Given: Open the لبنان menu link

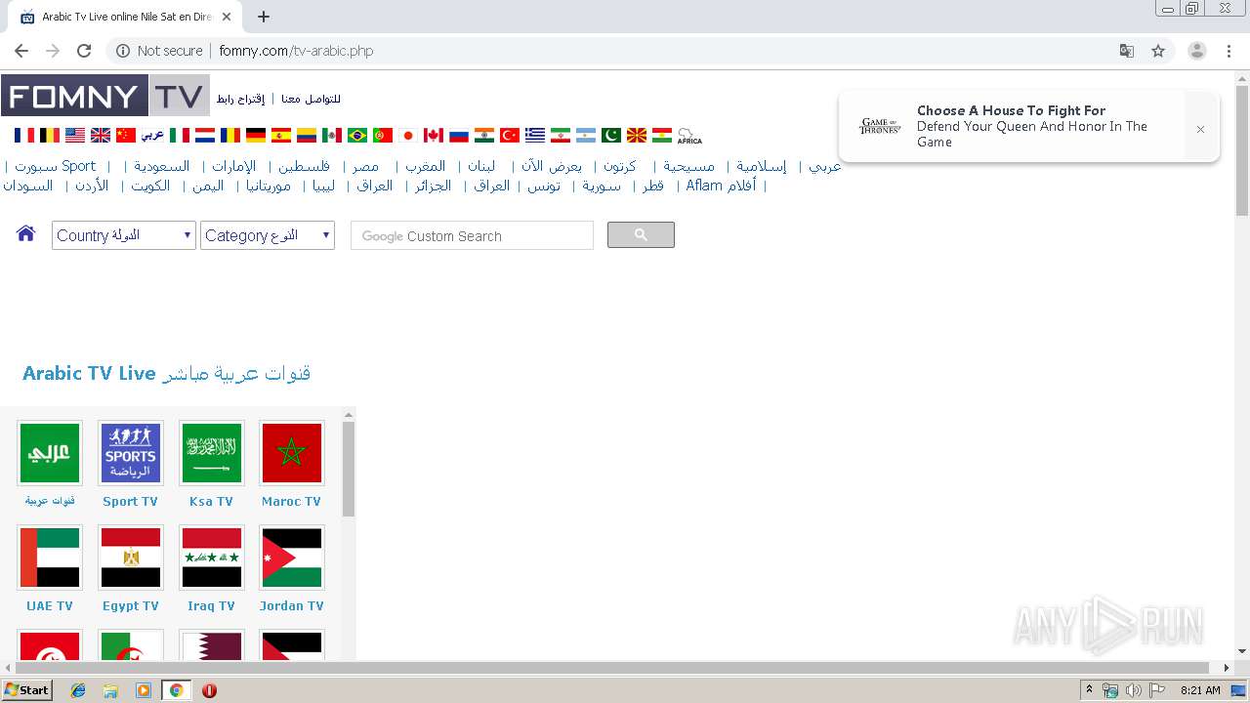Looking at the screenshot, I should [x=481, y=166].
